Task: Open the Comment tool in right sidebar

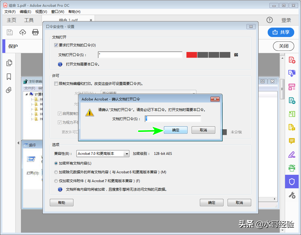Action: 292,141
